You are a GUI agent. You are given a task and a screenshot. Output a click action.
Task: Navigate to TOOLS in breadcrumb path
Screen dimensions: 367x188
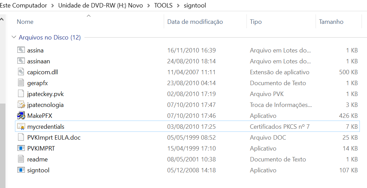(163, 5)
